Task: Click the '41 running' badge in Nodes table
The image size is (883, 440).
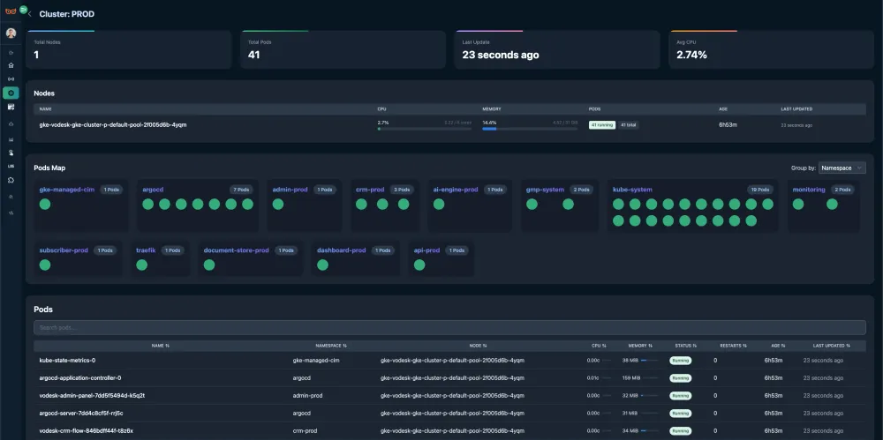Action: point(602,125)
